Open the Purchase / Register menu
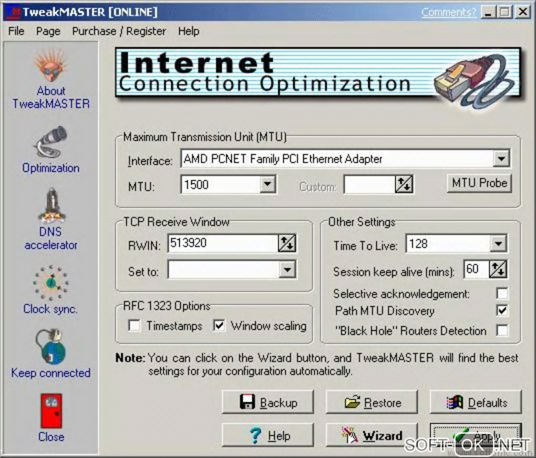536x458 pixels. pyautogui.click(x=119, y=31)
